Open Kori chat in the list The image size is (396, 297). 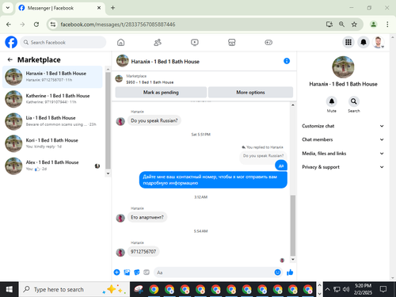(x=52, y=143)
